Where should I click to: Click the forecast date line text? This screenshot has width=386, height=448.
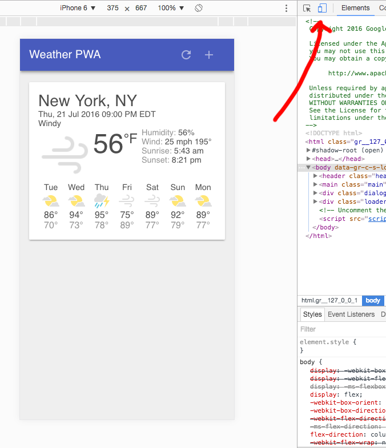(x=97, y=114)
